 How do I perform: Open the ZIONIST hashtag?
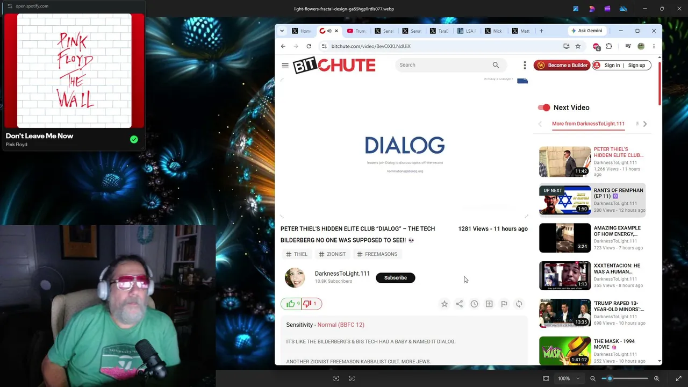point(332,254)
